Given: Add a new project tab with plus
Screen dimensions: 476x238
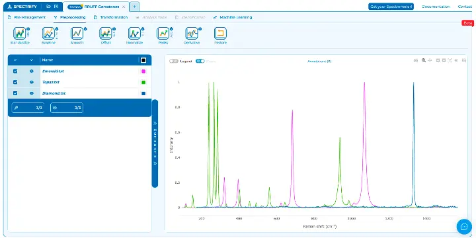Looking at the screenshot, I should pyautogui.click(x=134, y=7).
